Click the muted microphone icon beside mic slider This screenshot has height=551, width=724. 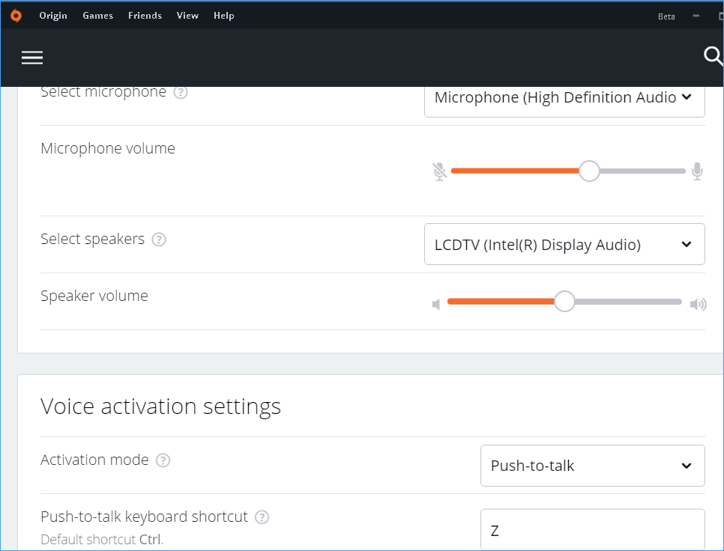click(440, 171)
